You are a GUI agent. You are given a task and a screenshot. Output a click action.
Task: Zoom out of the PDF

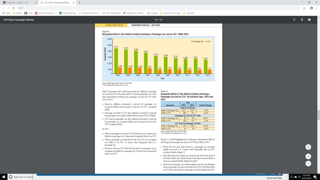tap(308, 164)
